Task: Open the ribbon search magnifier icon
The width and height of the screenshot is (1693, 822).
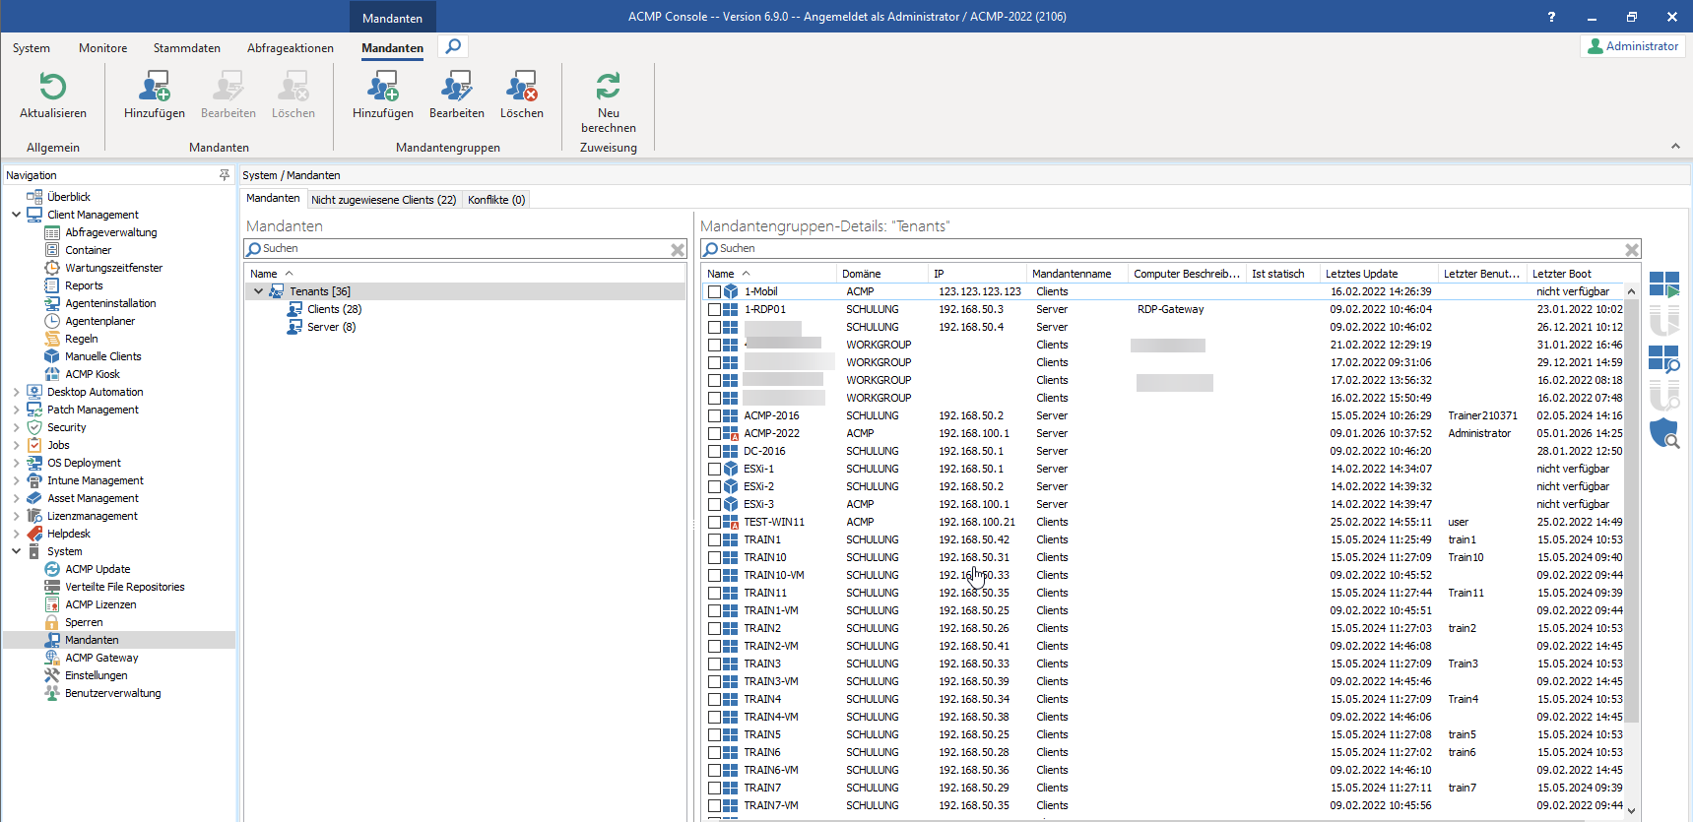Action: click(x=453, y=46)
